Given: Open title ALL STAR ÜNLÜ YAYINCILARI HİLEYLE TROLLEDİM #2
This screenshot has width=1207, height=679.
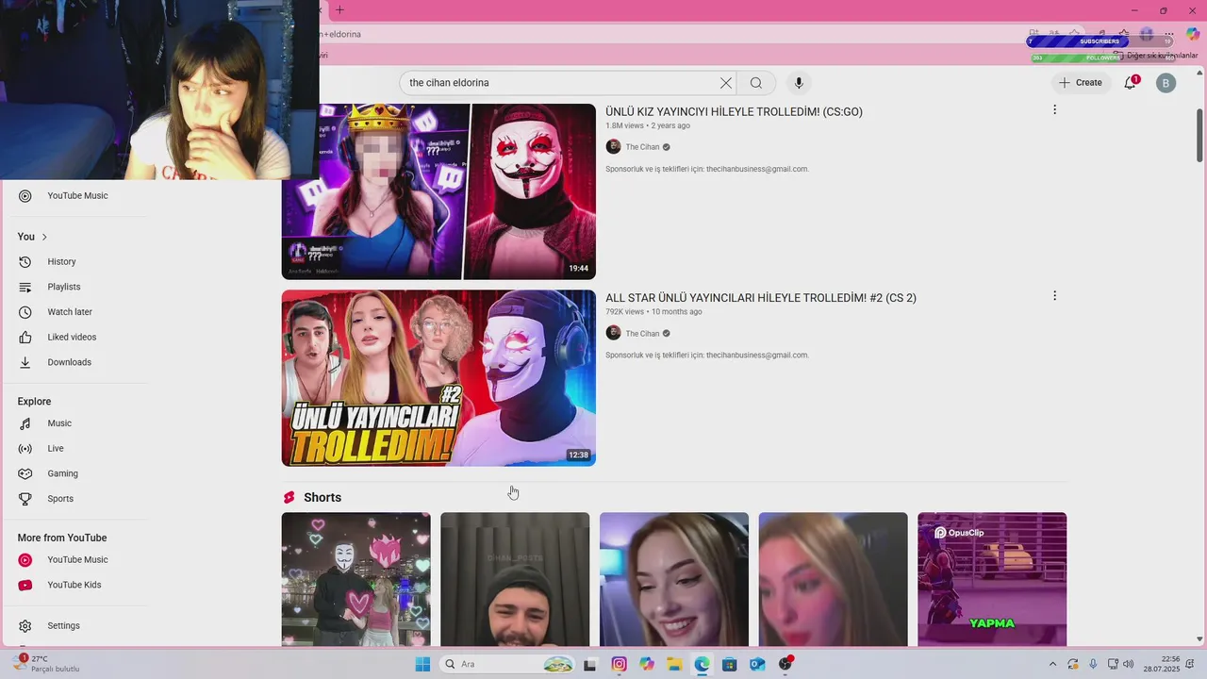Looking at the screenshot, I should (x=761, y=298).
